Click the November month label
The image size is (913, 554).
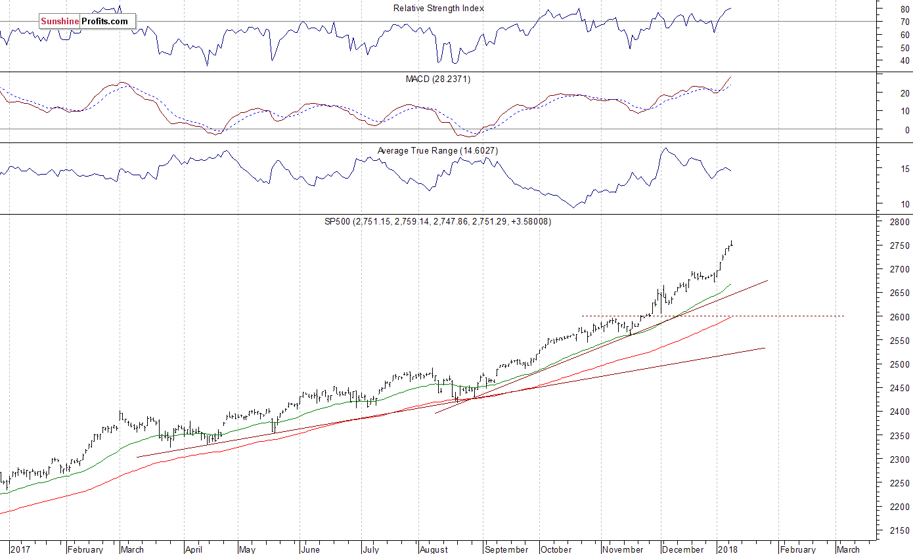(623, 549)
